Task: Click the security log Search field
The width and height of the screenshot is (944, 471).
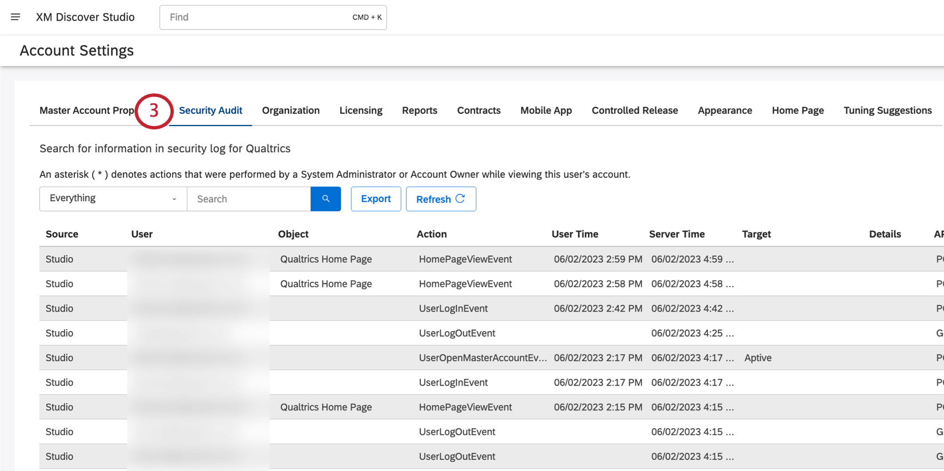Action: point(249,199)
